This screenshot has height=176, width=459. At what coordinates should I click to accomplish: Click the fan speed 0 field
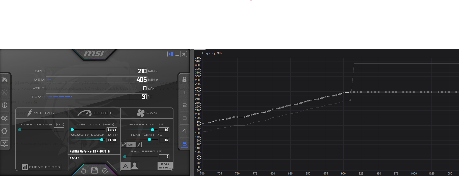pos(164,157)
